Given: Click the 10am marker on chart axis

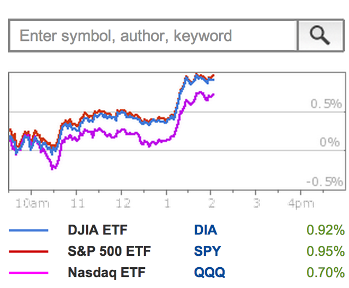Looking at the screenshot, I should [32, 203].
